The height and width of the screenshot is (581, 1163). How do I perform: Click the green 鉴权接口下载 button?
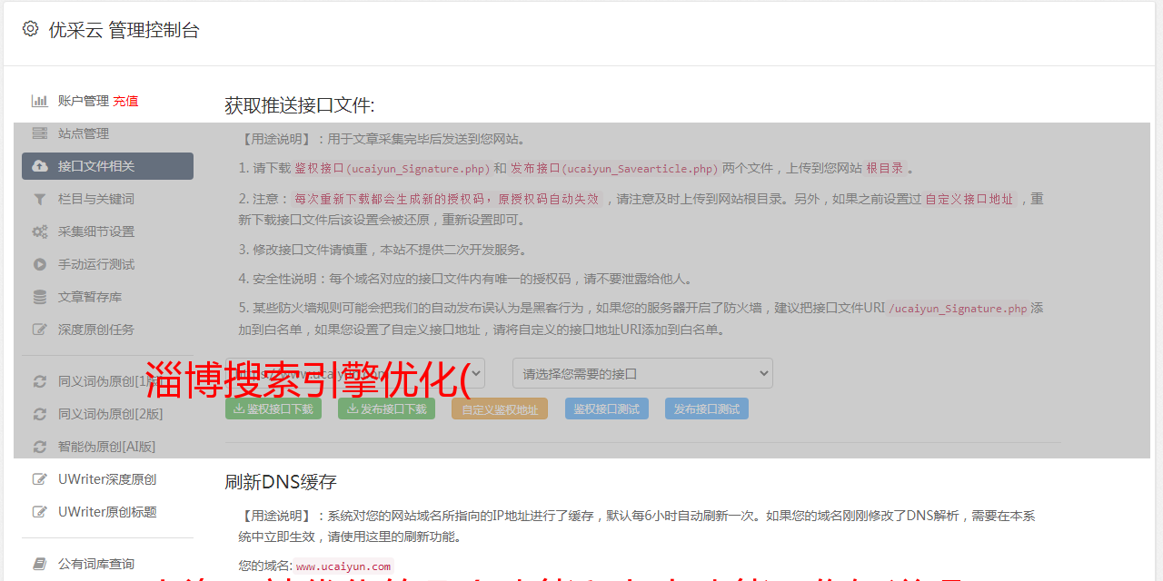(273, 409)
